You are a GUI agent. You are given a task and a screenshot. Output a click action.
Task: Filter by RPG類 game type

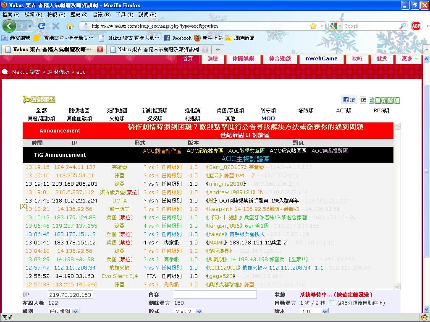tap(381, 110)
